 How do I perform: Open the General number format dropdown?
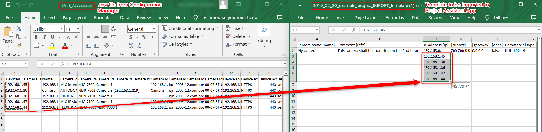point(154,29)
